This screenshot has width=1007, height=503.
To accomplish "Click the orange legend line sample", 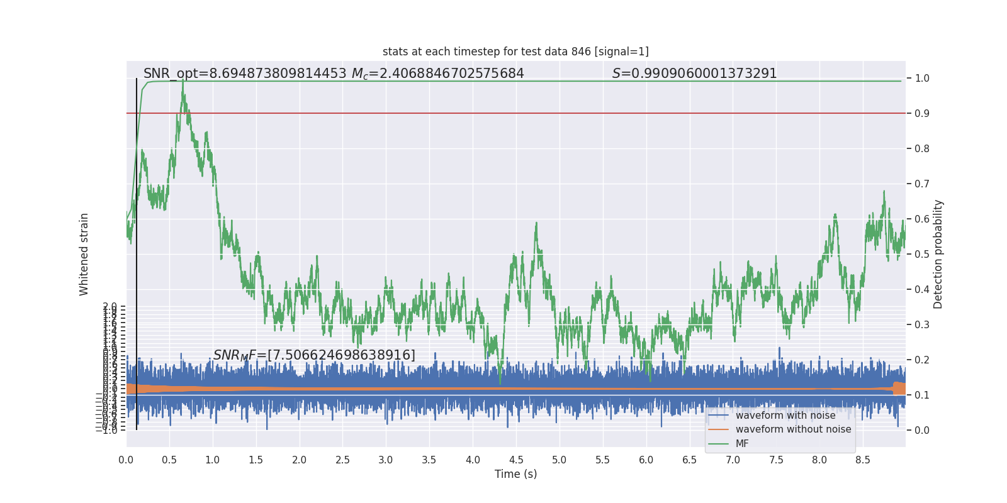I will coord(718,429).
